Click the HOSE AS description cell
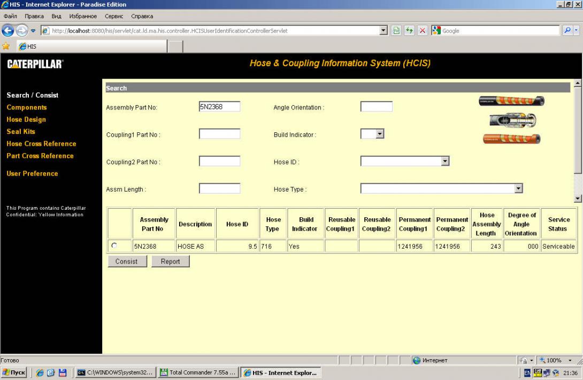 pyautogui.click(x=195, y=247)
